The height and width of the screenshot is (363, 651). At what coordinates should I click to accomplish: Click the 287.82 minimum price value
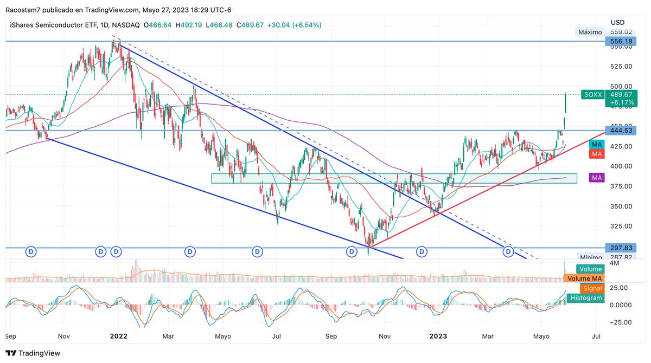point(621,257)
